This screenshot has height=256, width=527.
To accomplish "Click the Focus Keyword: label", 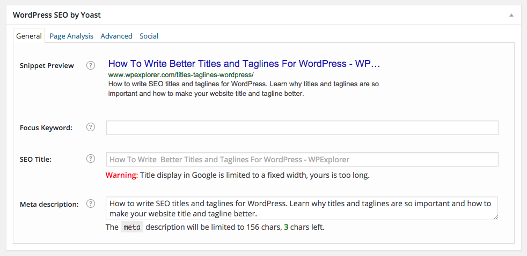I will [46, 128].
